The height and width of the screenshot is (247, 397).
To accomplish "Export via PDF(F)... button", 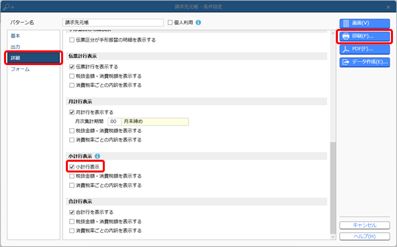I will 365,49.
